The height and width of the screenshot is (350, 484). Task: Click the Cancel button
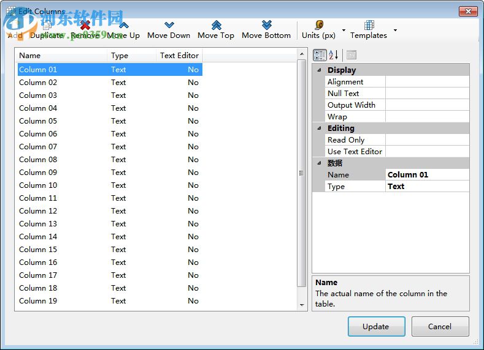[440, 326]
